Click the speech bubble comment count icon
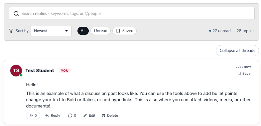Image resolution: width=261 pixels, height=126 pixels. pyautogui.click(x=70, y=115)
